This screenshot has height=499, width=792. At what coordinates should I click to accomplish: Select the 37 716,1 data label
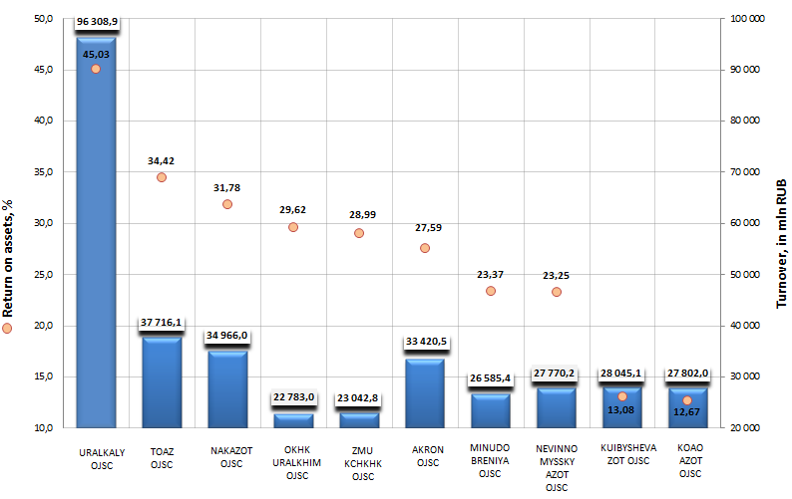[x=162, y=323]
